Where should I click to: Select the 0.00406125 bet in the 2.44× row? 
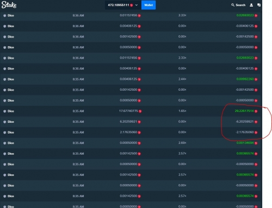(128, 79)
